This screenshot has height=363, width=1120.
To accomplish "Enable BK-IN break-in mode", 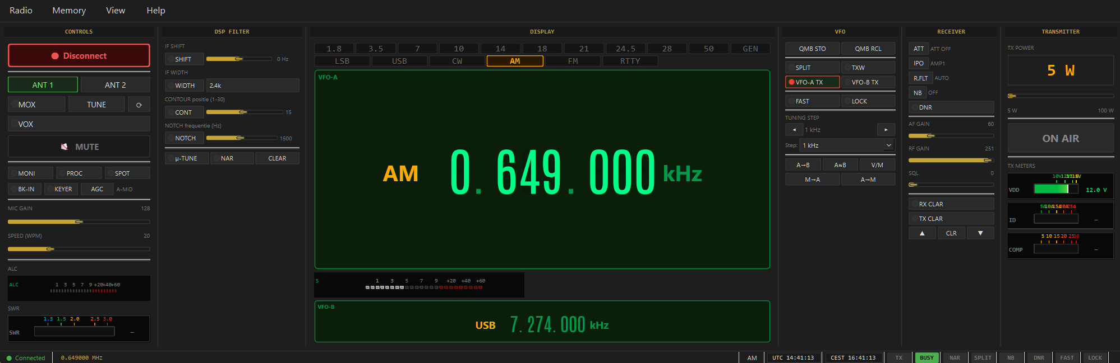I will pos(25,189).
